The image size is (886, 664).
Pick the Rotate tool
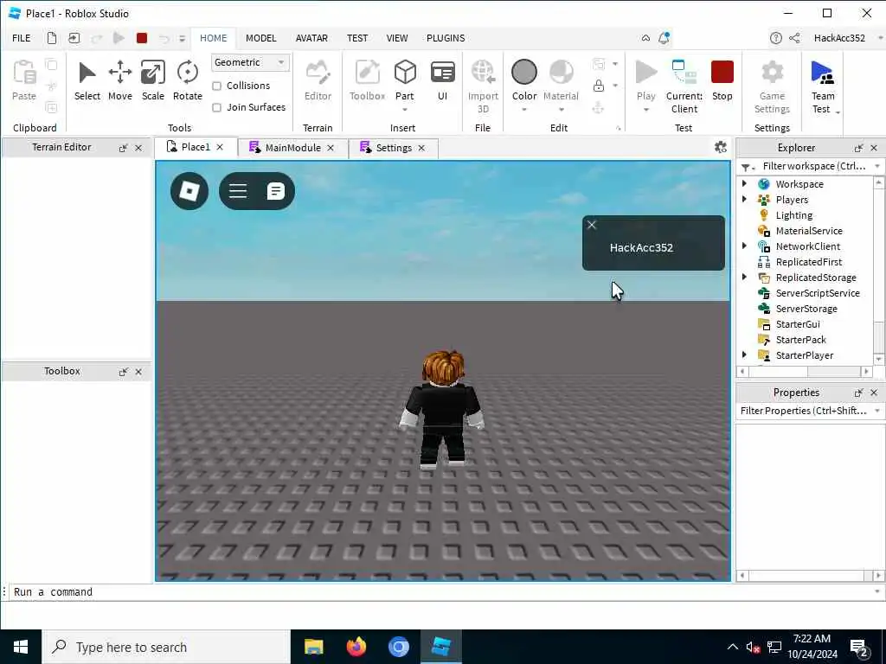click(x=187, y=80)
